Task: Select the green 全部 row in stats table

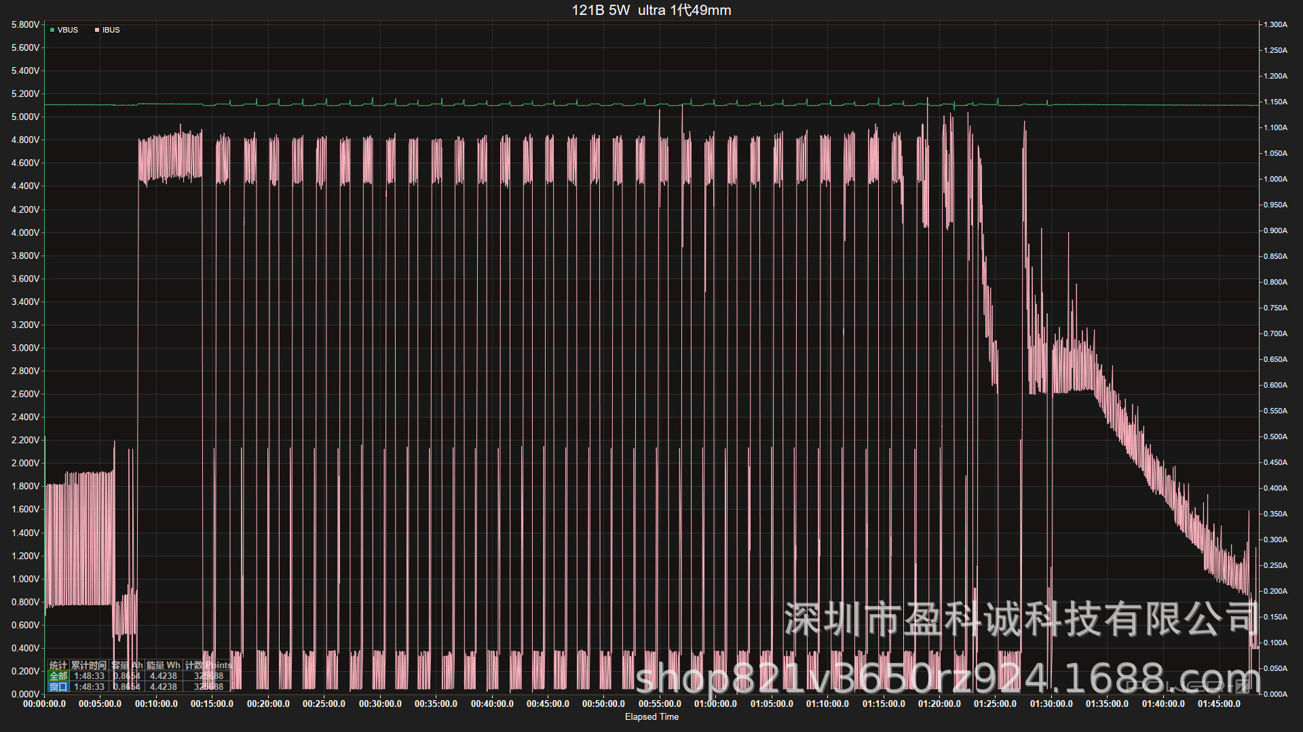Action: pyautogui.click(x=58, y=676)
